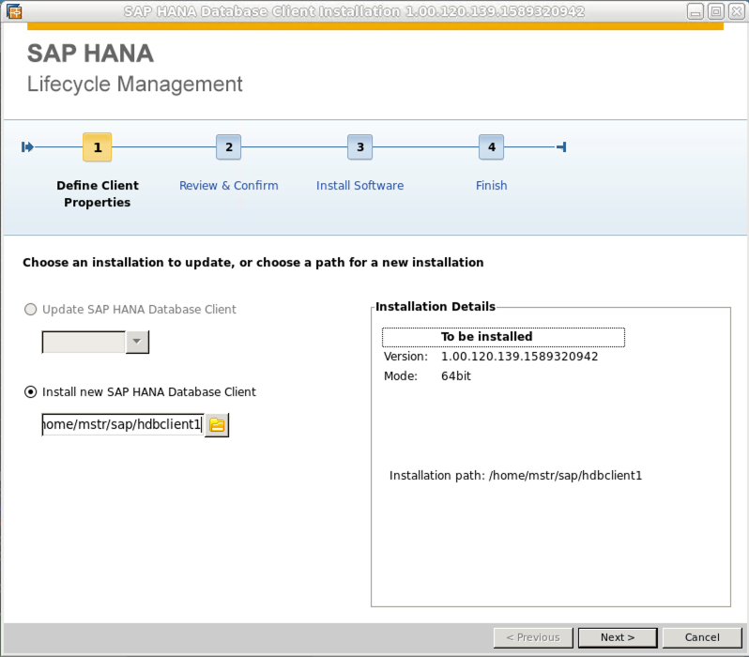Click the disabled < Previous button
749x657 pixels.
(x=533, y=637)
